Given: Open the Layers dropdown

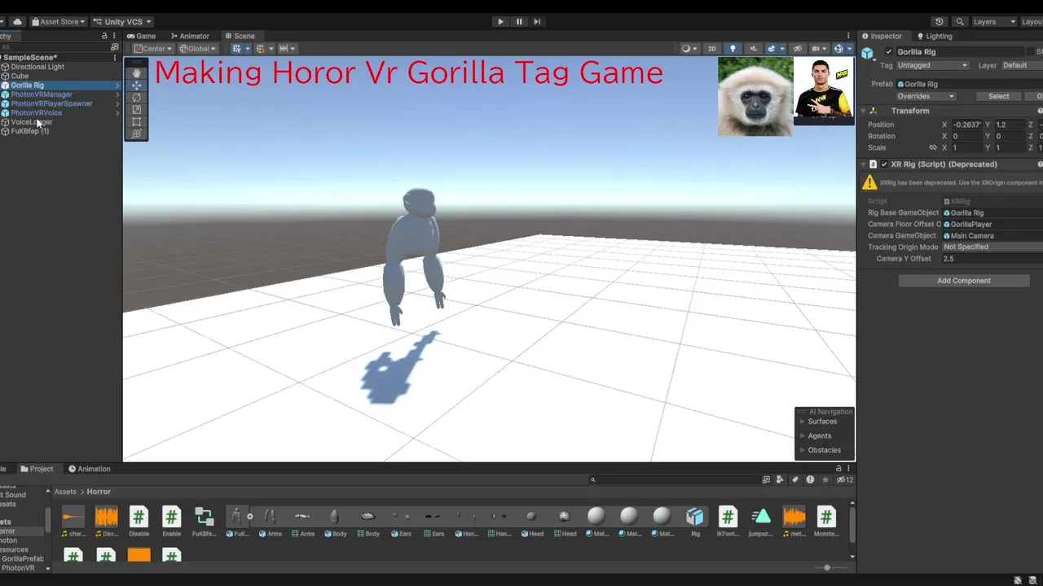Looking at the screenshot, I should click(x=994, y=22).
